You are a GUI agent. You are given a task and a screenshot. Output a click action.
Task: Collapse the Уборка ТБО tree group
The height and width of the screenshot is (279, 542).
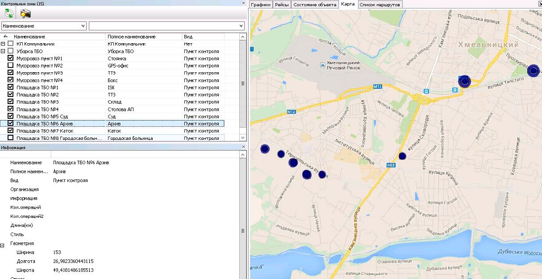(x=3, y=51)
